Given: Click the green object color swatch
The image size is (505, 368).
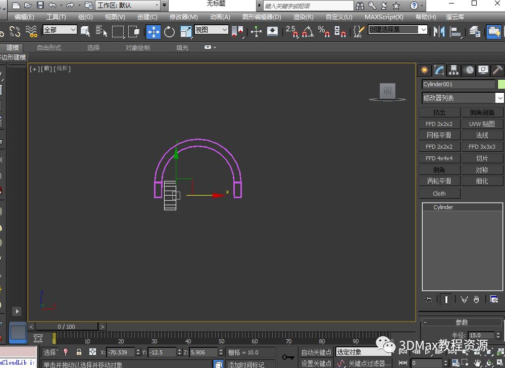Looking at the screenshot, I should coord(501,84).
